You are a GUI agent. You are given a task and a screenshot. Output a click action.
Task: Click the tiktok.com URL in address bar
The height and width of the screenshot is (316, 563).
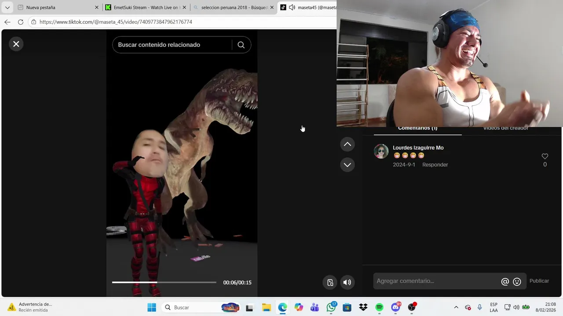pyautogui.click(x=116, y=22)
